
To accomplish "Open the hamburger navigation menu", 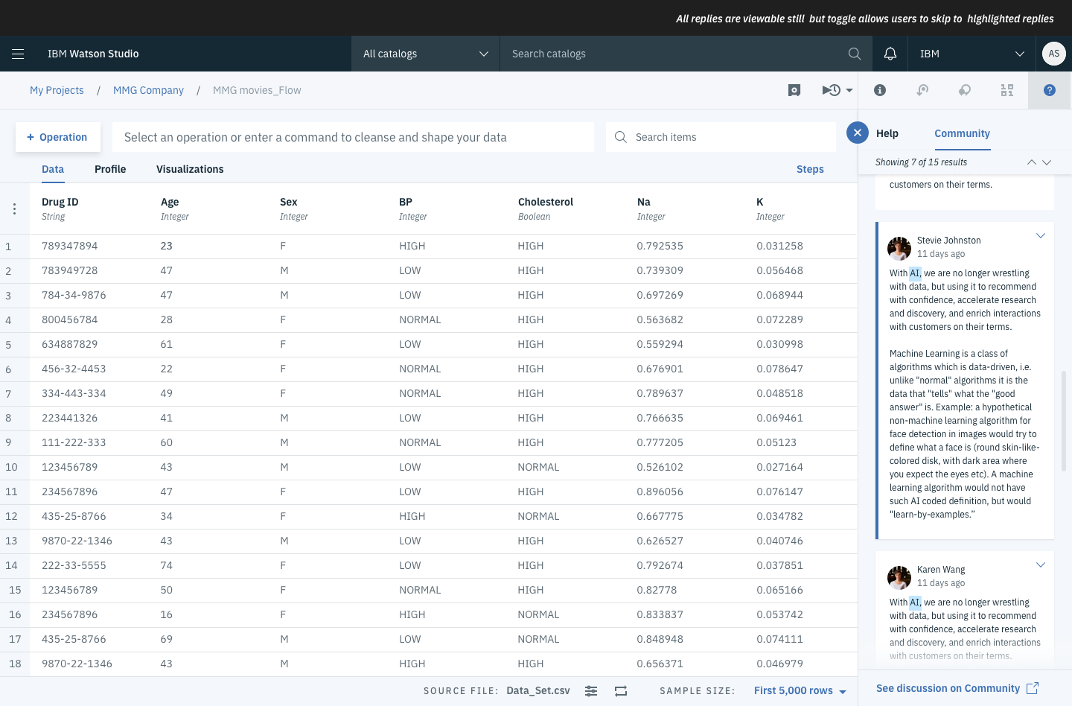I will point(18,54).
